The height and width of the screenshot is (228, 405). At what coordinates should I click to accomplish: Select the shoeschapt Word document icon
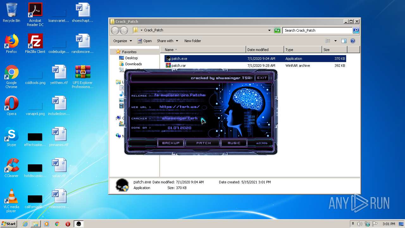tap(83, 13)
